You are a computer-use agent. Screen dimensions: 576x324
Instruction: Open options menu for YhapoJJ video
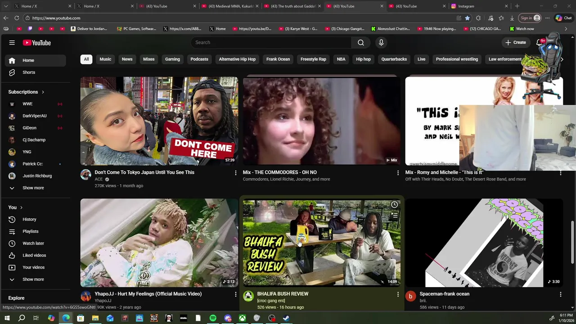tap(235, 294)
